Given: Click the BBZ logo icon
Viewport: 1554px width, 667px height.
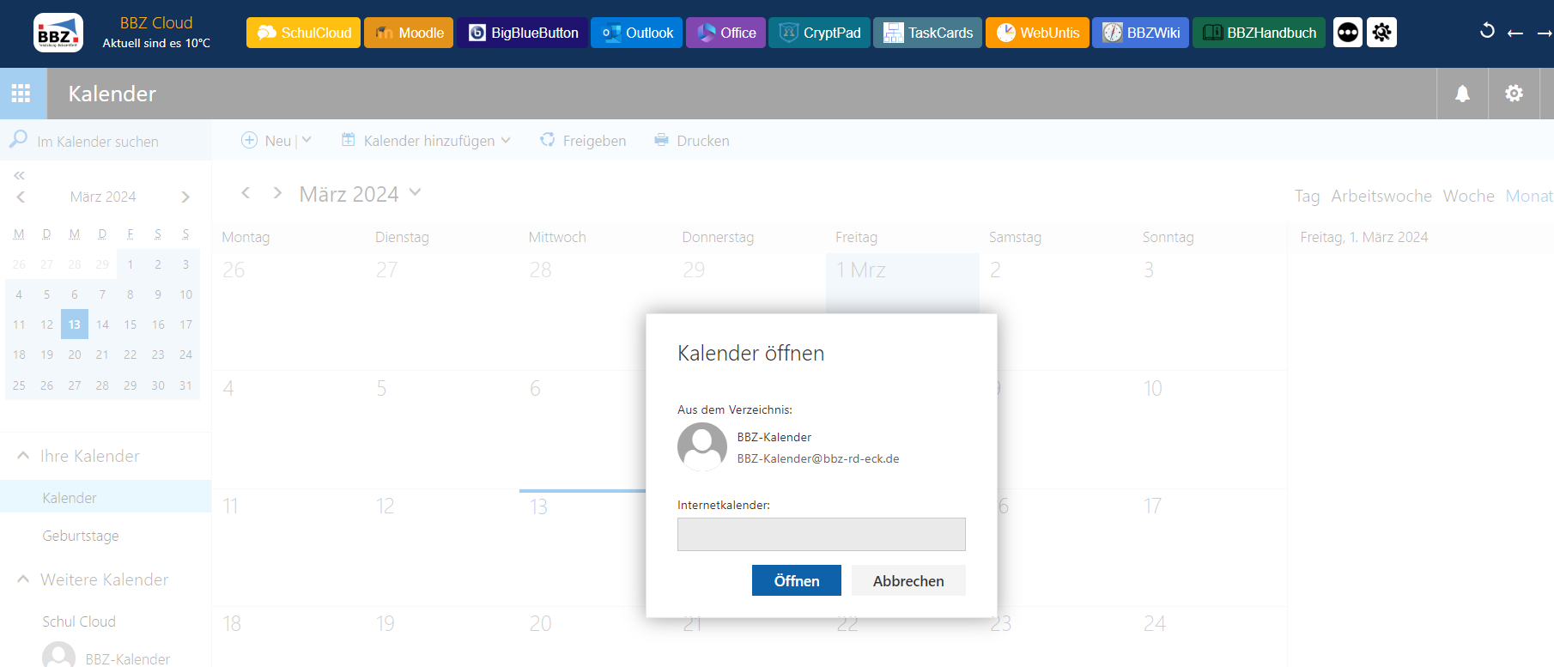Looking at the screenshot, I should pos(58,33).
